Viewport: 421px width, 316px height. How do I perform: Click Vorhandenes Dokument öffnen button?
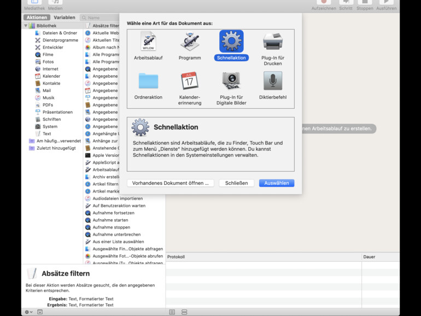tap(170, 183)
